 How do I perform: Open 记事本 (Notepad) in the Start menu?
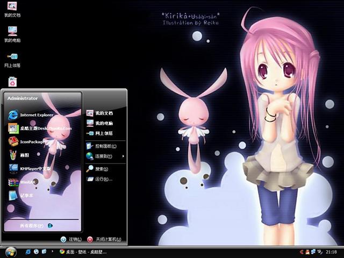pos(27,196)
